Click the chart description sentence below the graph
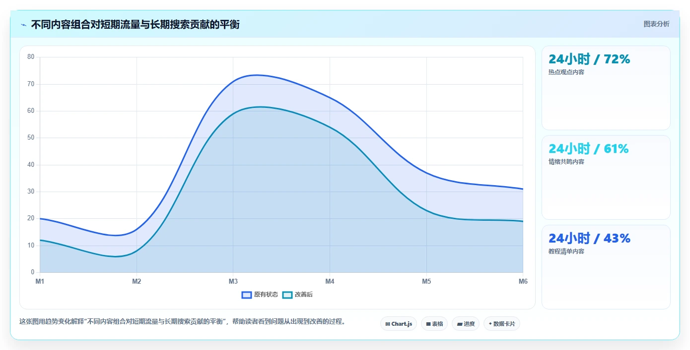The height and width of the screenshot is (350, 690). click(x=182, y=322)
